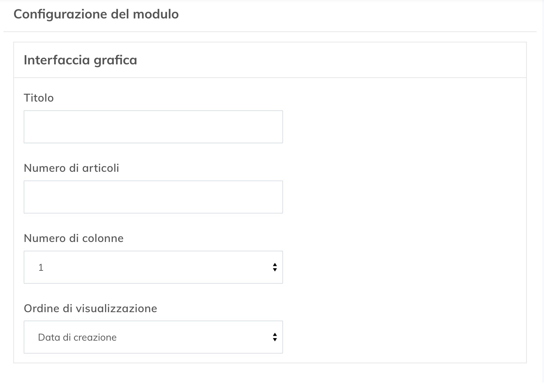Click the up arrow of the columns selector
Viewport: 544px width, 383px height.
275,265
